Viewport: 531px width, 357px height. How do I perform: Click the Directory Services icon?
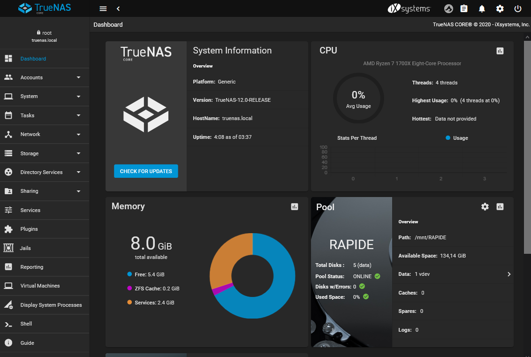click(x=8, y=172)
